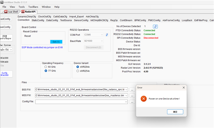Open the ToolBars menu
This screenshot has height=128, width=214.
tap(33, 7)
